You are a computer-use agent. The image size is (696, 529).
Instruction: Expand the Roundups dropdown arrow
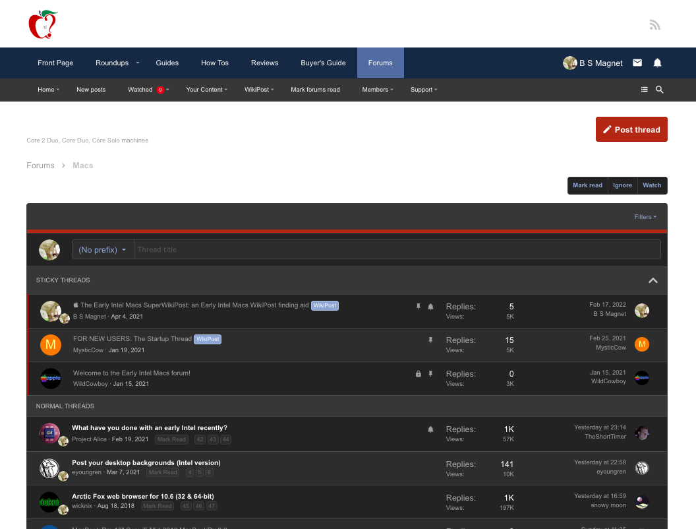click(138, 63)
